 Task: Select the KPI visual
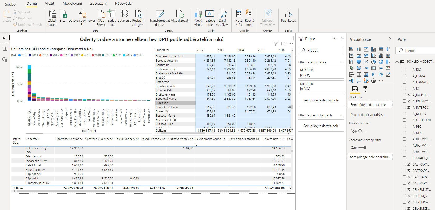(x=388, y=68)
